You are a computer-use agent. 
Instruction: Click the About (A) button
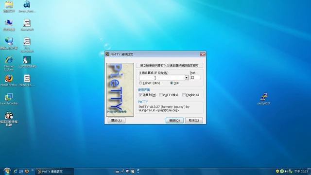click(117, 121)
